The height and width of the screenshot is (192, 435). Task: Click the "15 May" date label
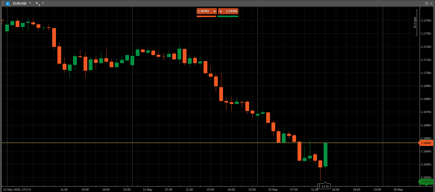point(273,190)
